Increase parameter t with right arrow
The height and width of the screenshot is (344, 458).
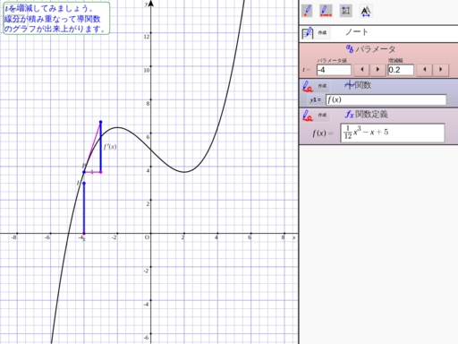click(x=377, y=70)
